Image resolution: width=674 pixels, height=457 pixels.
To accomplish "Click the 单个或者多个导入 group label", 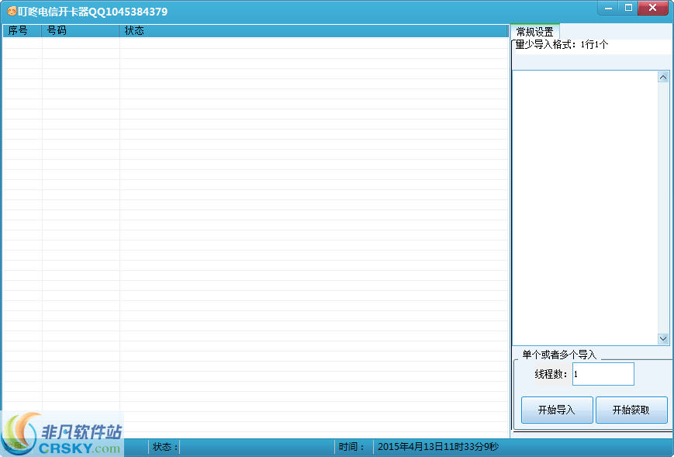I will (x=559, y=355).
